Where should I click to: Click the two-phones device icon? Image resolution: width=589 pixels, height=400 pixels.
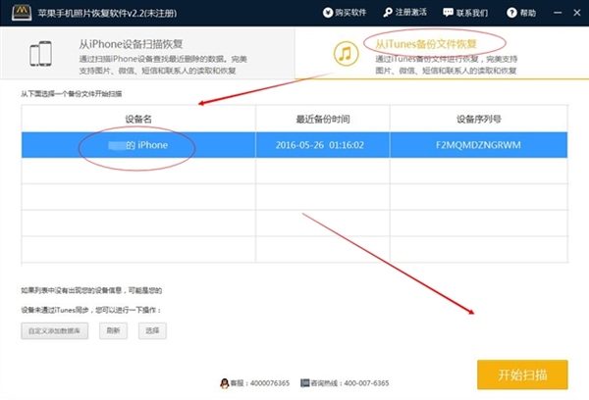tap(41, 54)
